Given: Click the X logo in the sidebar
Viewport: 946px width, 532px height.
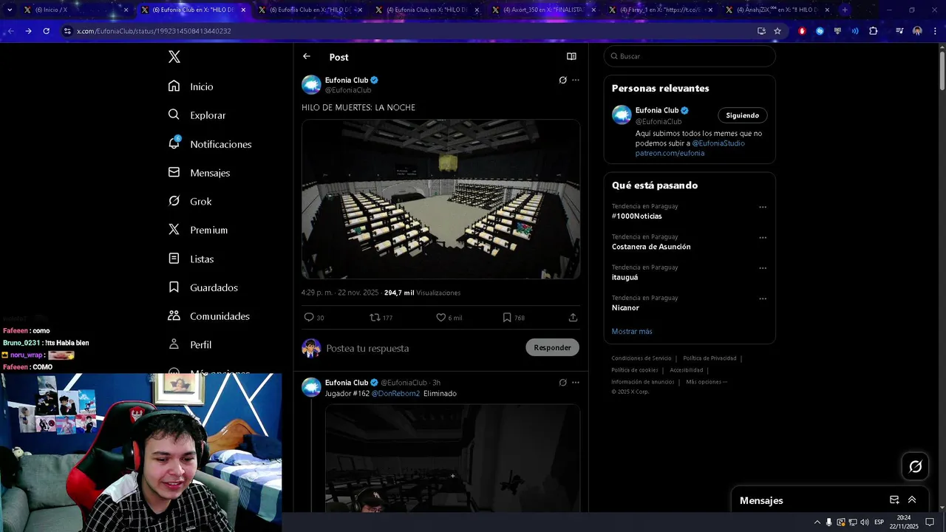Looking at the screenshot, I should click(x=174, y=57).
